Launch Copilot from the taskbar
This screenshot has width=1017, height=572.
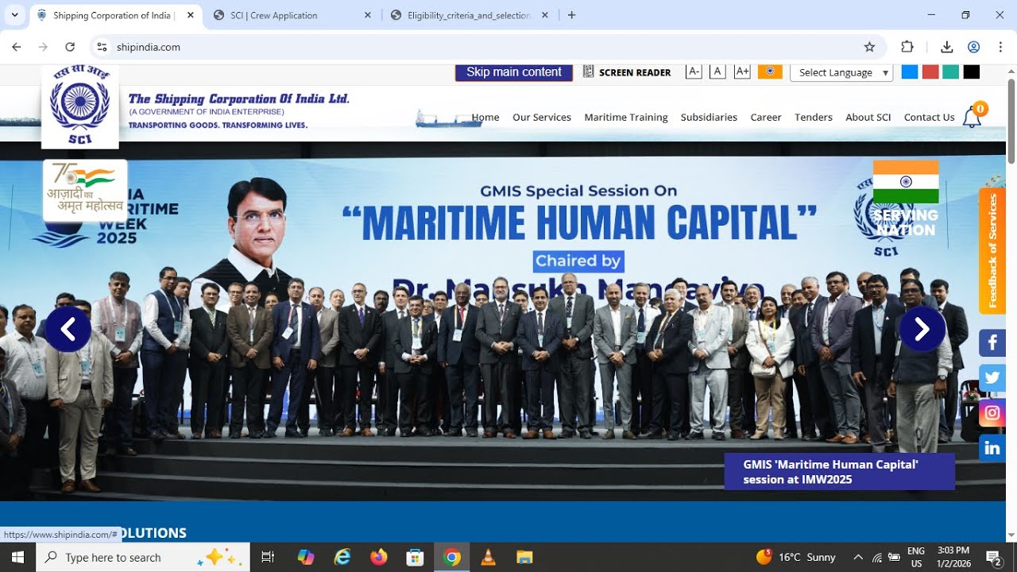[x=306, y=557]
